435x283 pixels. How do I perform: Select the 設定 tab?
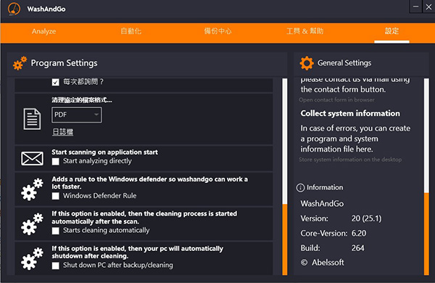(391, 31)
